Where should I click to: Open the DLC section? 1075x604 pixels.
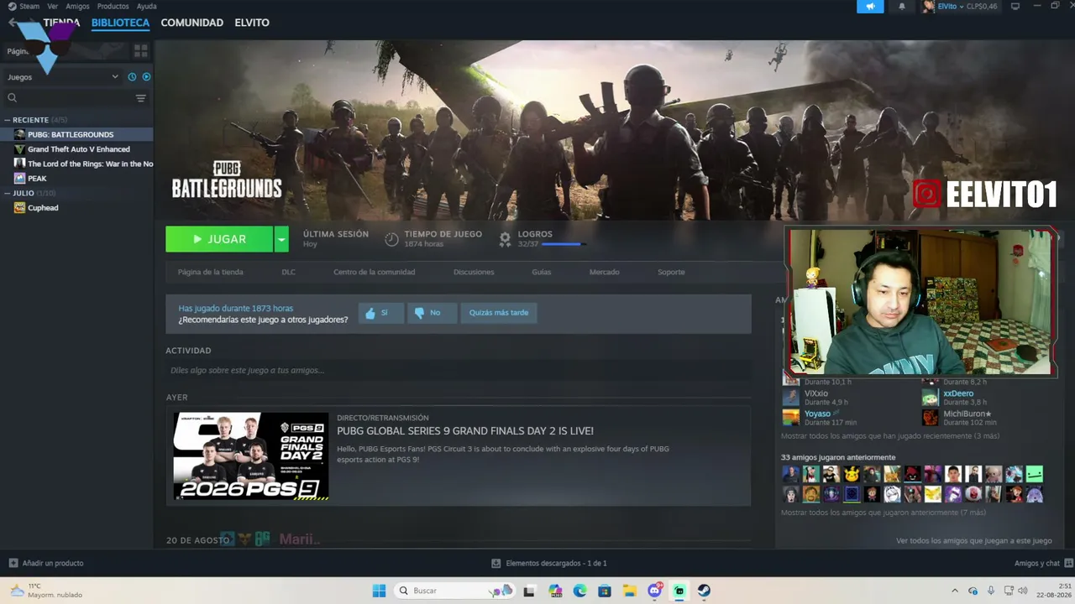coord(288,272)
